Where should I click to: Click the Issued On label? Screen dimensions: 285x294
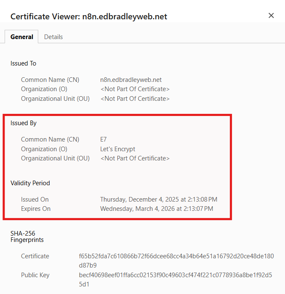click(x=35, y=199)
